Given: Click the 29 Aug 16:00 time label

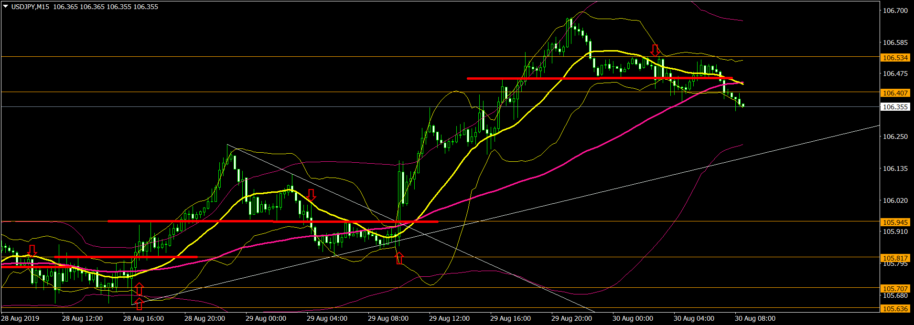Looking at the screenshot, I should pyautogui.click(x=510, y=318).
